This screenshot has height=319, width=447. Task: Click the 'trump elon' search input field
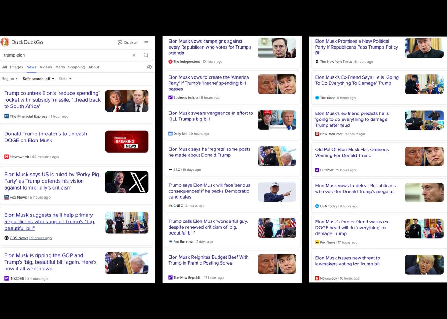pyautogui.click(x=66, y=55)
